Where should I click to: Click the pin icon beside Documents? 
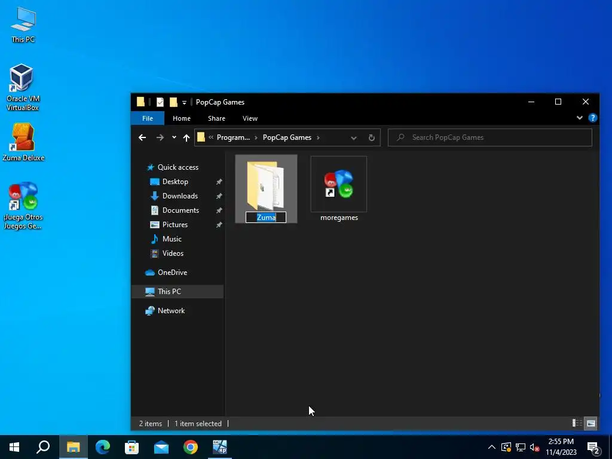coord(219,211)
